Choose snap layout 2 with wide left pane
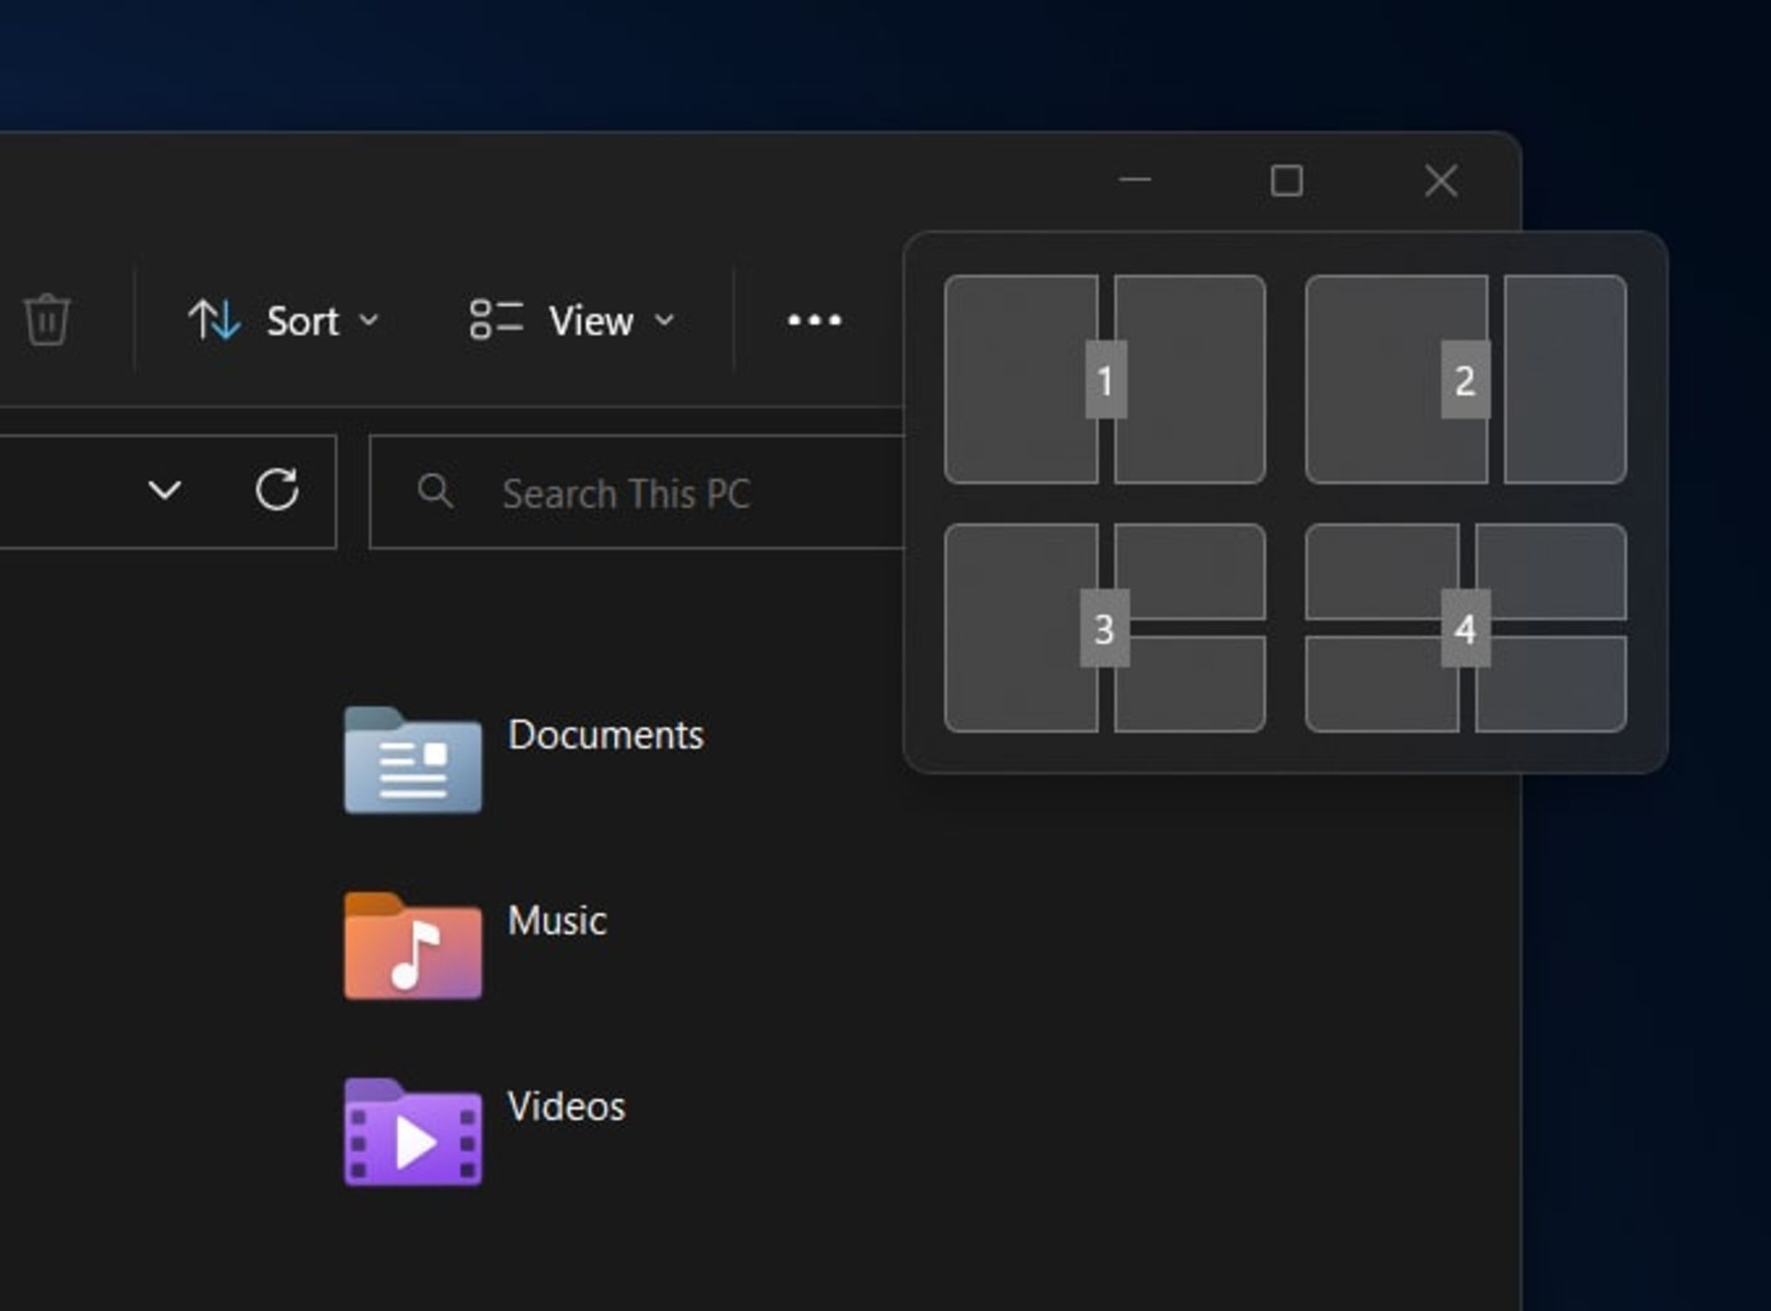 click(1398, 378)
